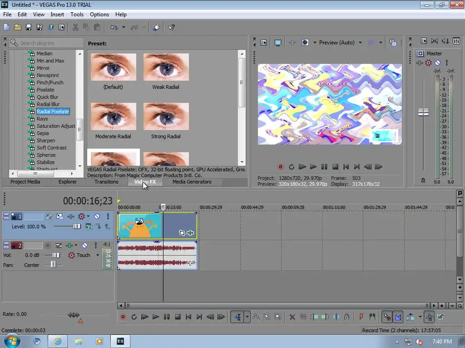The image size is (465, 348).
Task: Click the preview Record button
Action: pyautogui.click(x=281, y=167)
